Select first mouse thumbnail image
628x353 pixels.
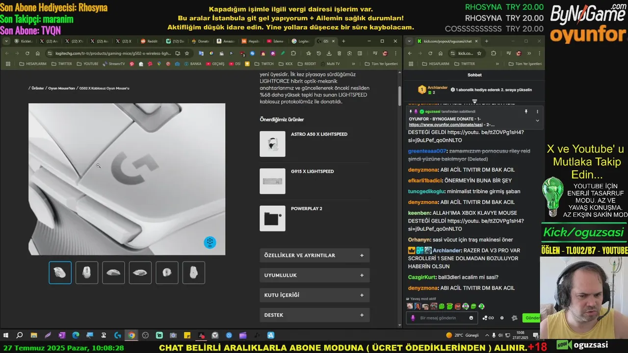coord(60,273)
